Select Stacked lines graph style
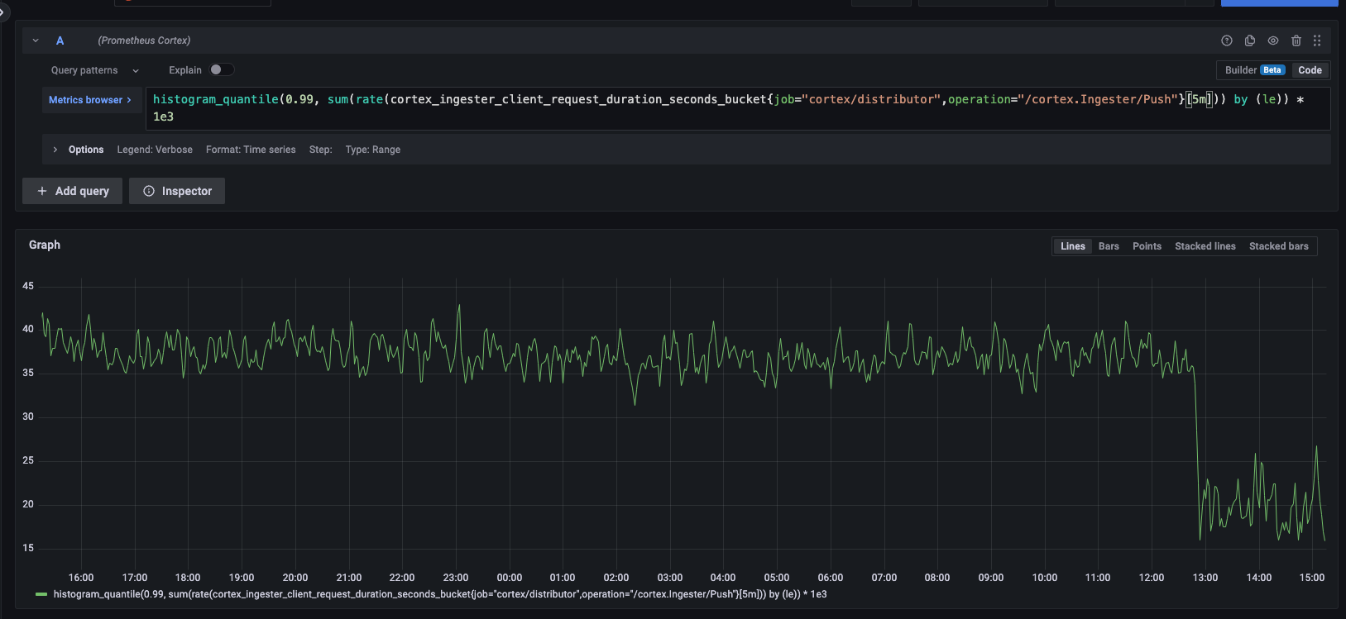 (x=1205, y=246)
